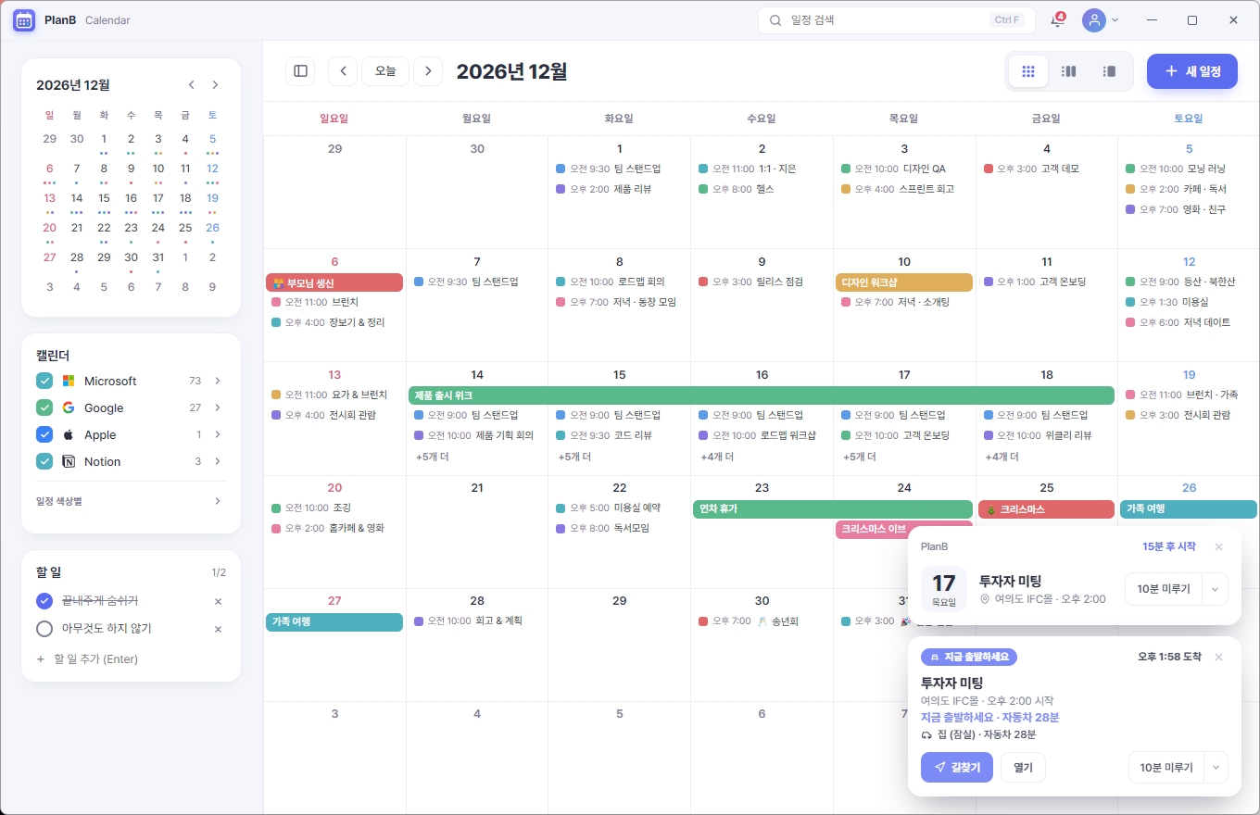Open the 부모님 생신 event

pos(334,282)
